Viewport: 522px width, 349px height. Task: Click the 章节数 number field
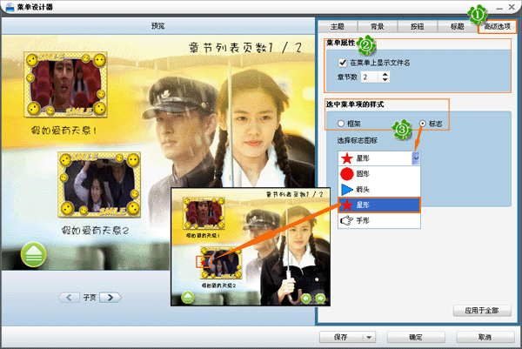click(x=370, y=77)
